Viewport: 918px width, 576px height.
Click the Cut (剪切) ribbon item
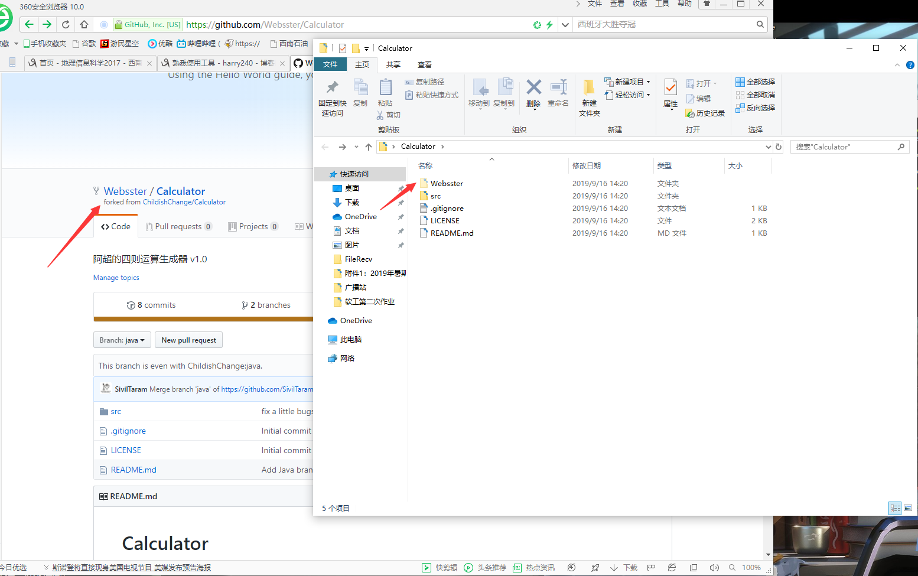point(389,115)
